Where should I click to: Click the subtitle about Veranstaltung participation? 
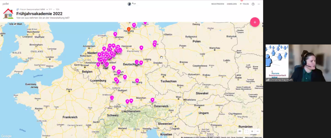(x=43, y=18)
